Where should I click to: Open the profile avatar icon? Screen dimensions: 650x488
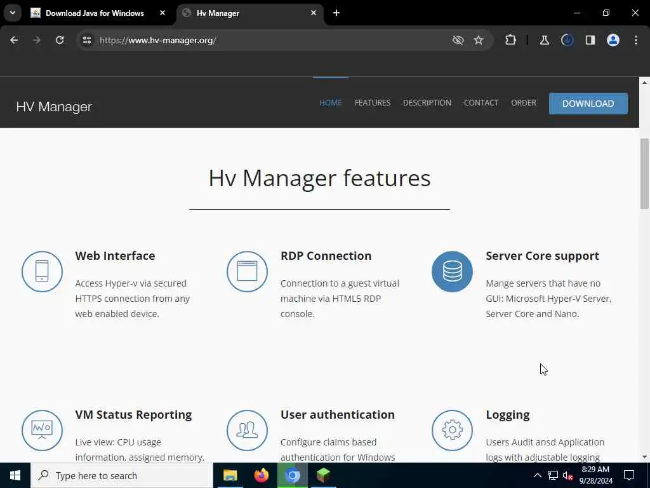click(613, 40)
